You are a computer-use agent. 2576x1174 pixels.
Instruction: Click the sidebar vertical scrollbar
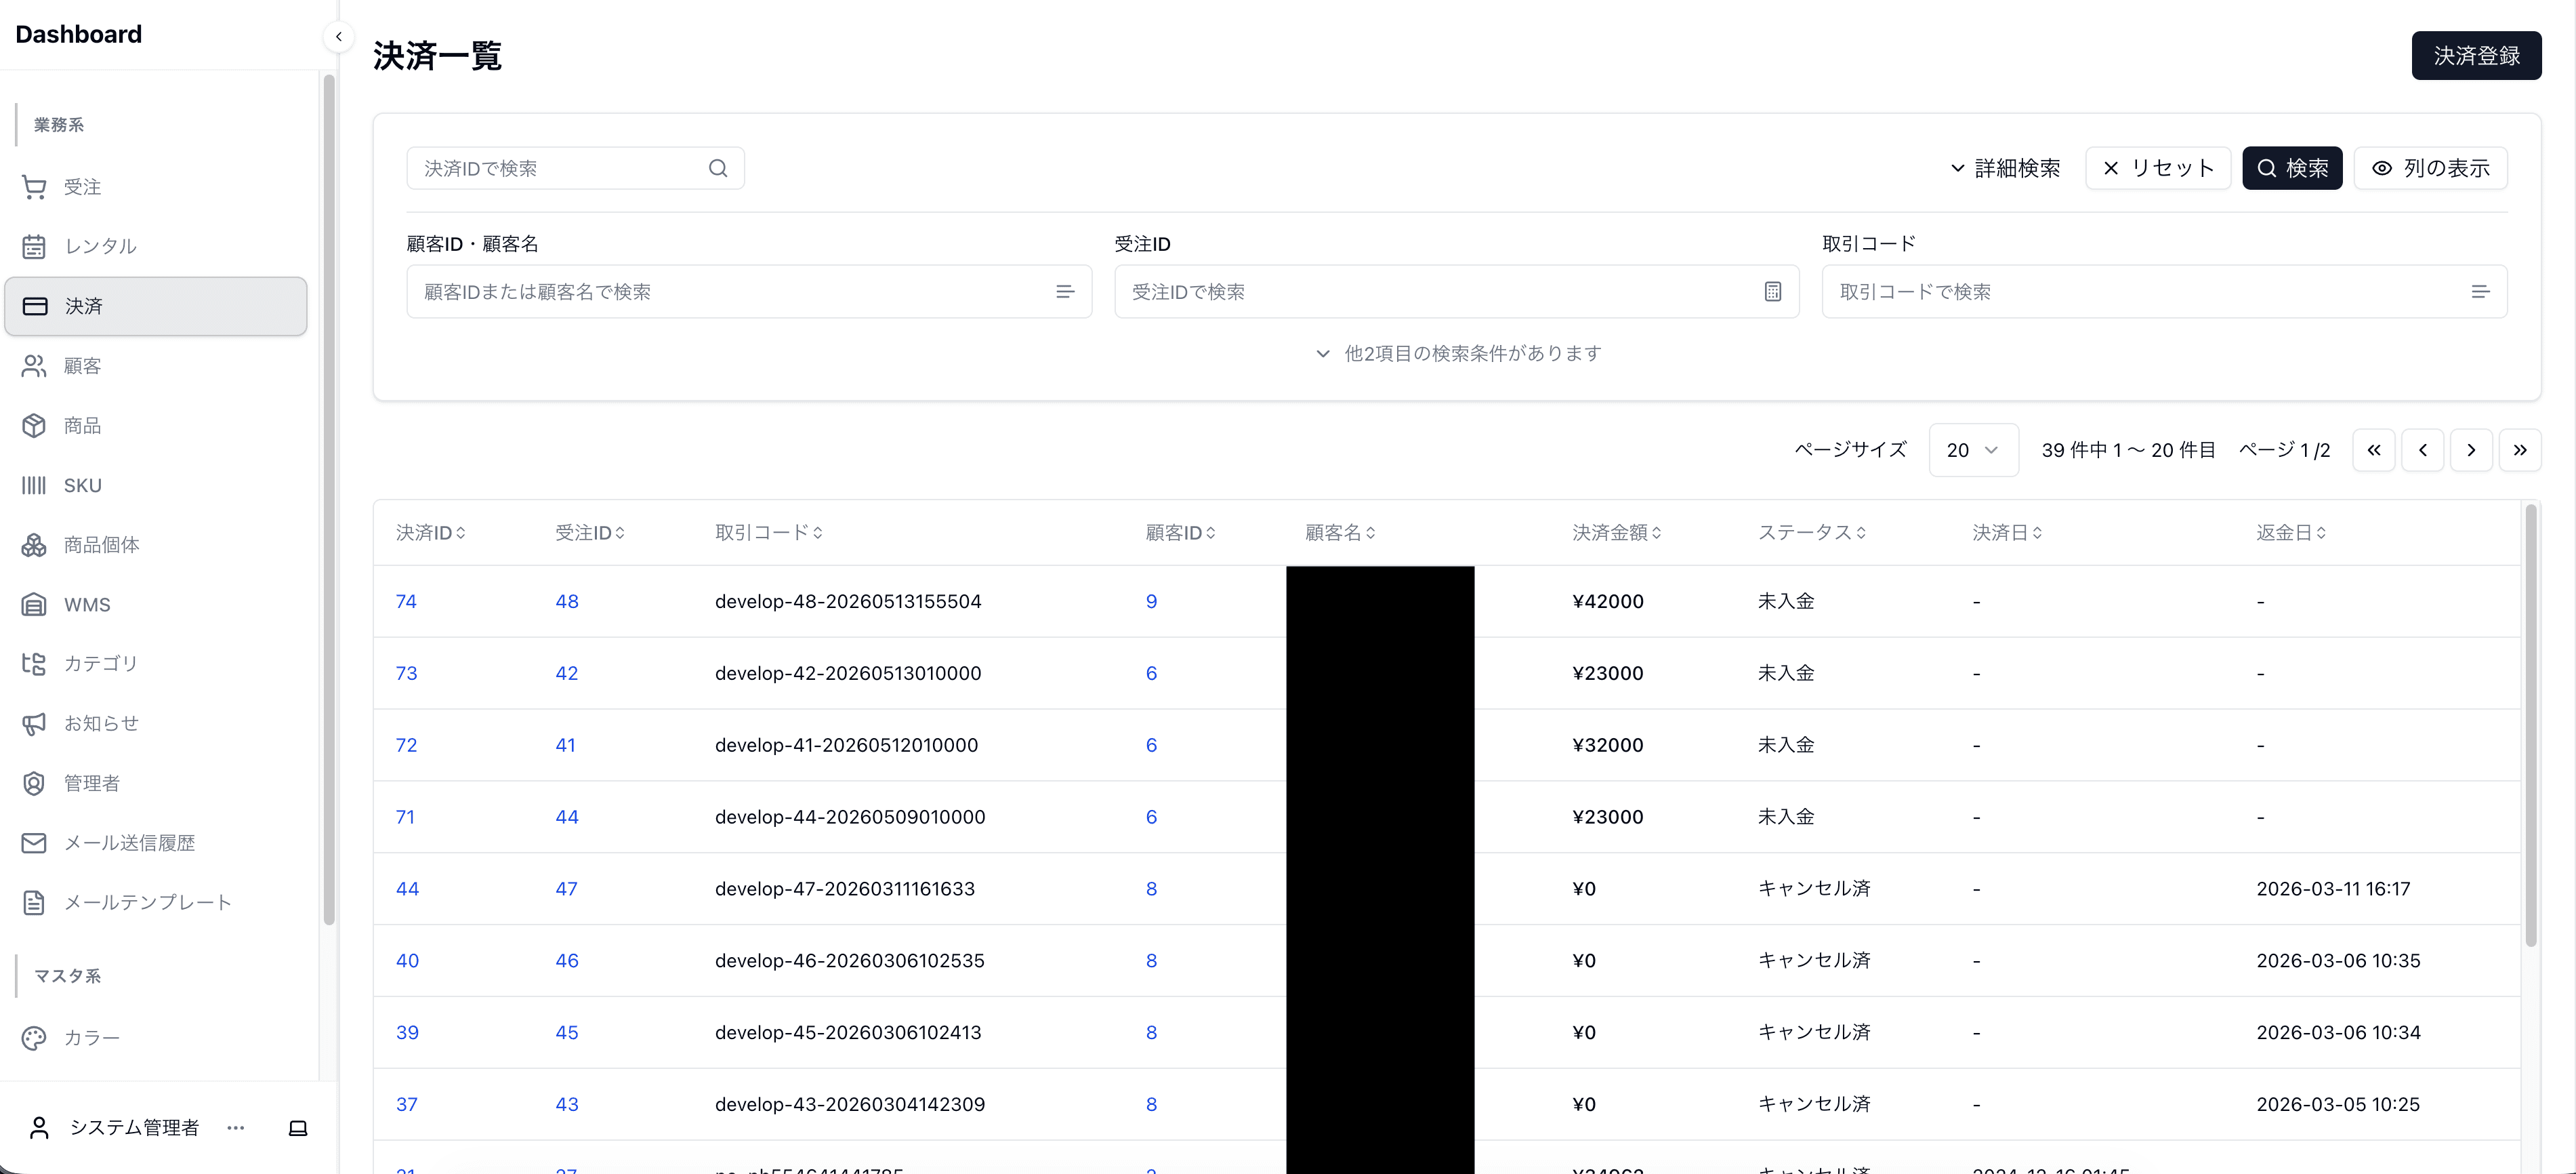329,500
